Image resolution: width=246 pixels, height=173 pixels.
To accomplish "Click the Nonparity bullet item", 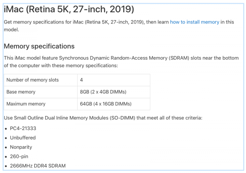I will pyautogui.click(x=21, y=147).
